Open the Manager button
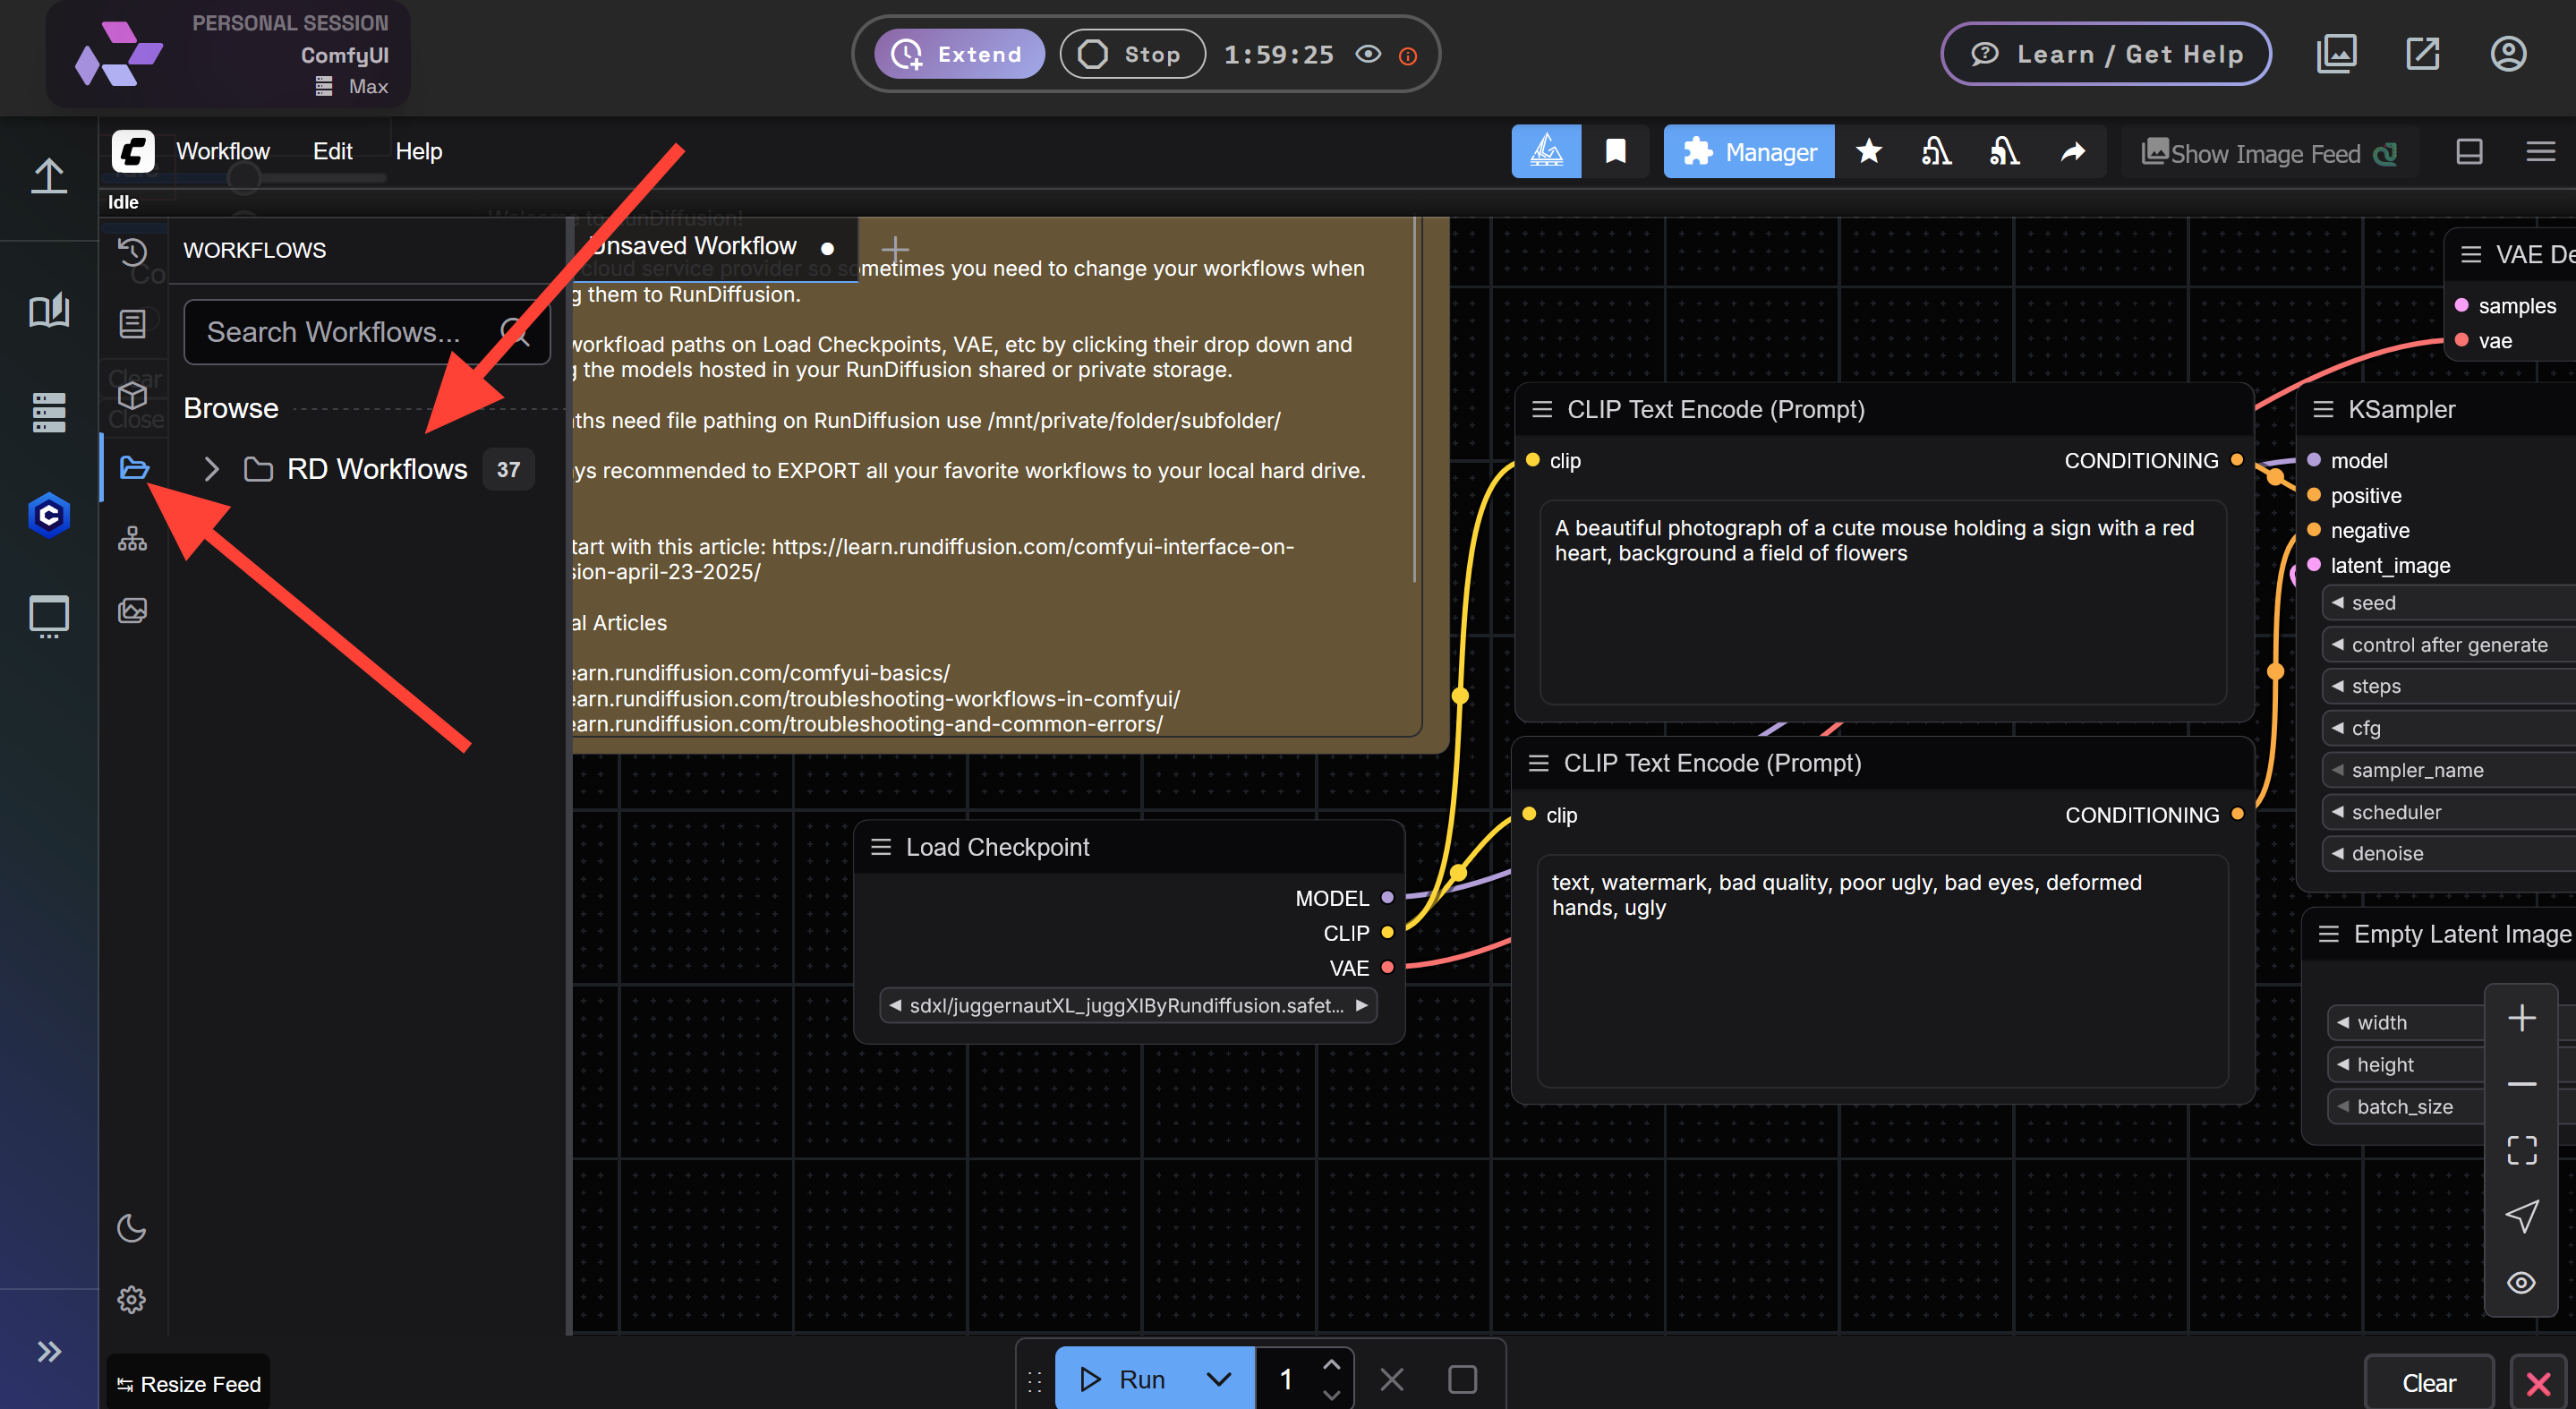 click(x=1749, y=152)
